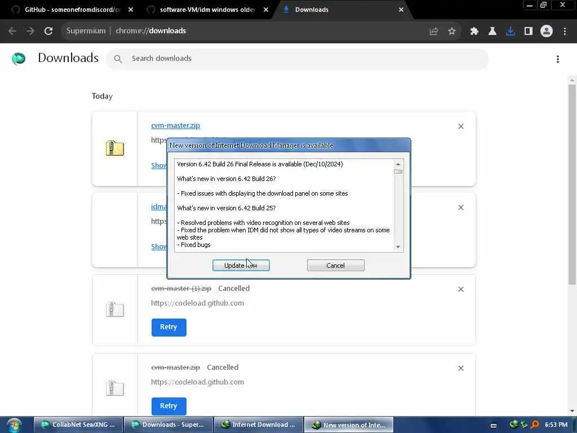Open Internet Download Manager taskbar button
This screenshot has width=577, height=433.
[x=259, y=425]
